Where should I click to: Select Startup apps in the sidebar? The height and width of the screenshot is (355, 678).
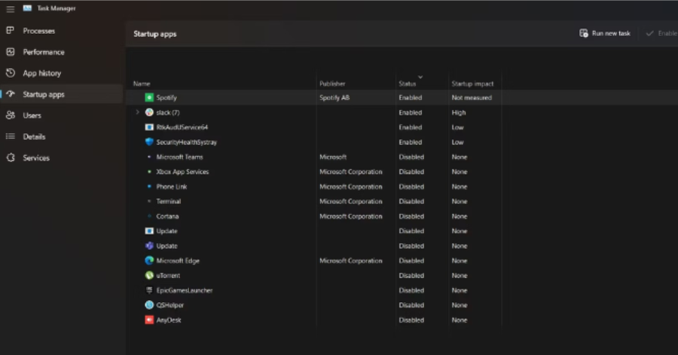point(62,94)
